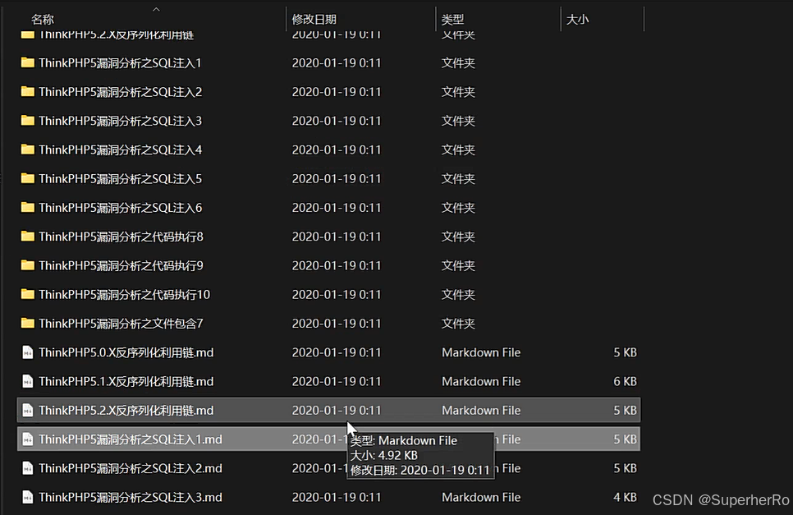Click date cell of ThinkPHP5漏洞分析之SQL注入3.md
Viewport: 793px width, 515px height.
(337, 497)
